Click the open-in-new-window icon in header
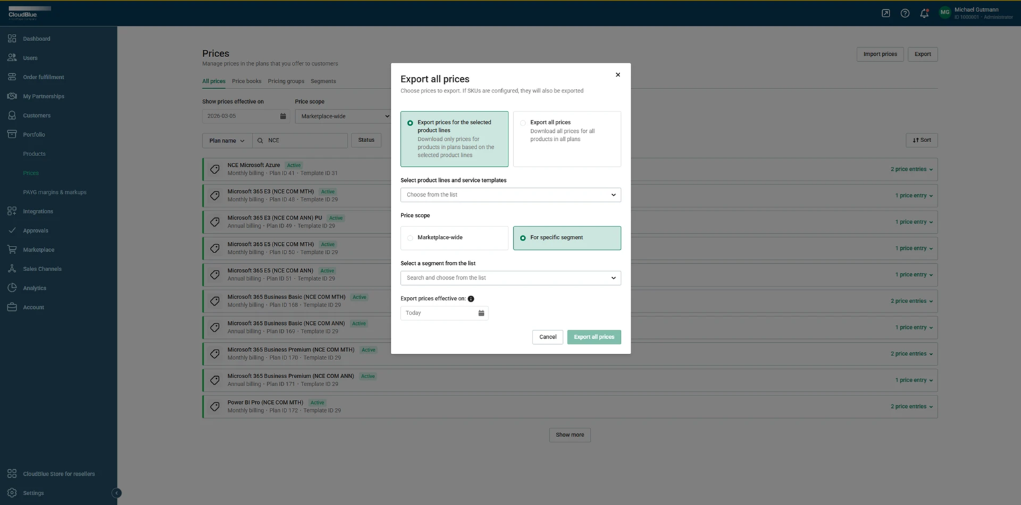 [885, 13]
